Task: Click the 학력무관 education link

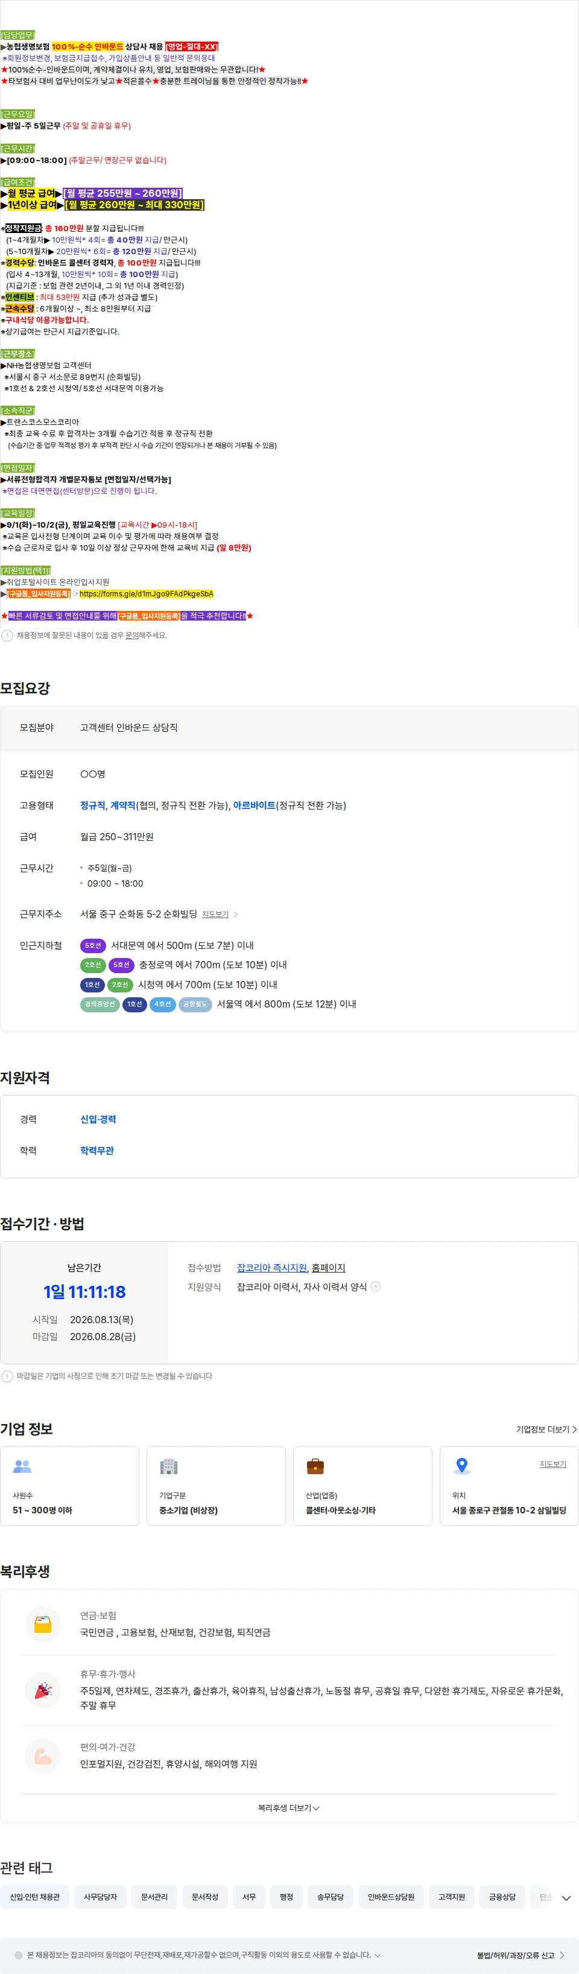Action: (x=97, y=1151)
